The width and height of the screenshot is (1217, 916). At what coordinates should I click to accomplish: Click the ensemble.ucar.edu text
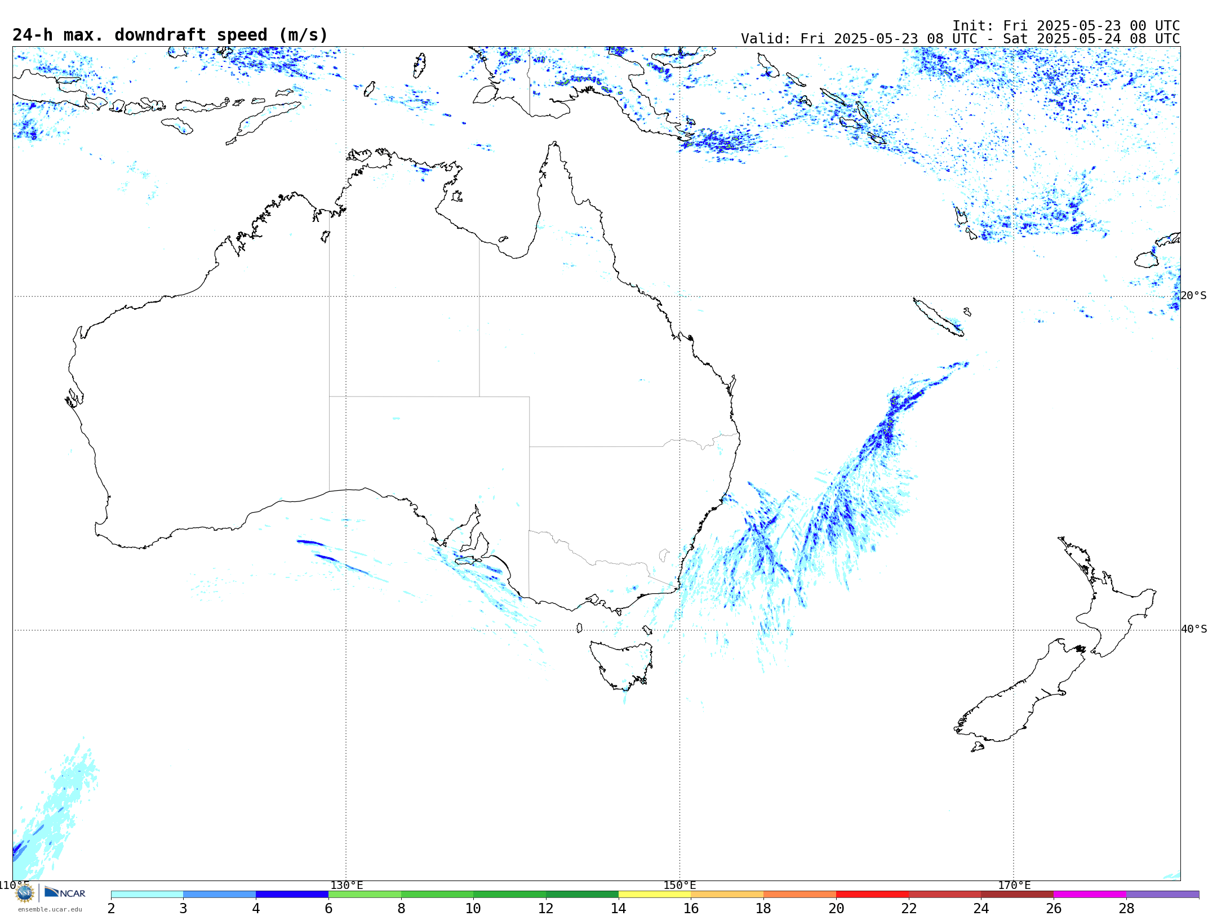pos(50,909)
